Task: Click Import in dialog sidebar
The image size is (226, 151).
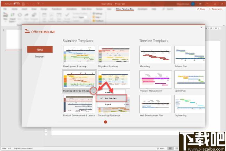Action: [x=40, y=57]
